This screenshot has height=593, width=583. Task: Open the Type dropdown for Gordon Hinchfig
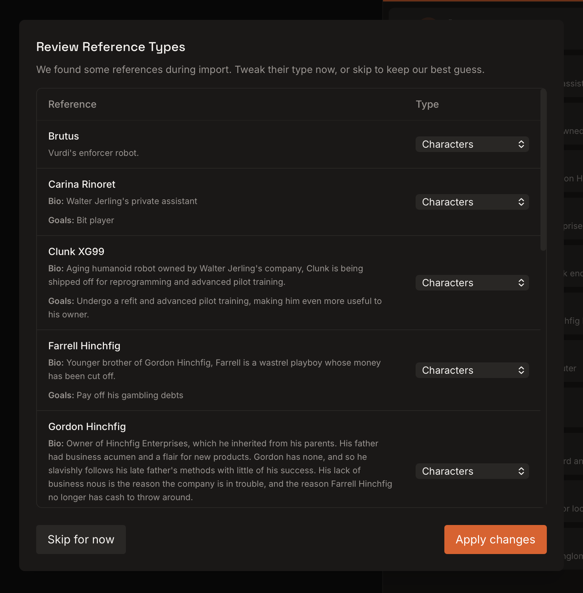[472, 471]
